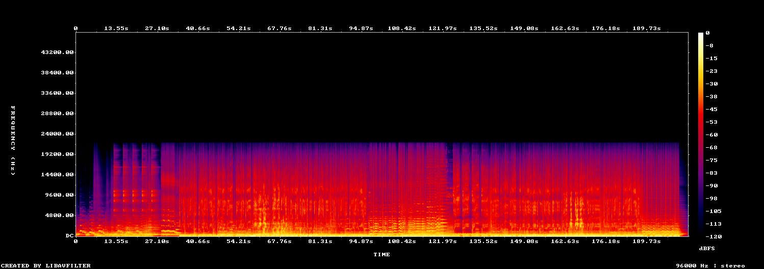Click 67.76s on the bottom time axis

[279, 241]
